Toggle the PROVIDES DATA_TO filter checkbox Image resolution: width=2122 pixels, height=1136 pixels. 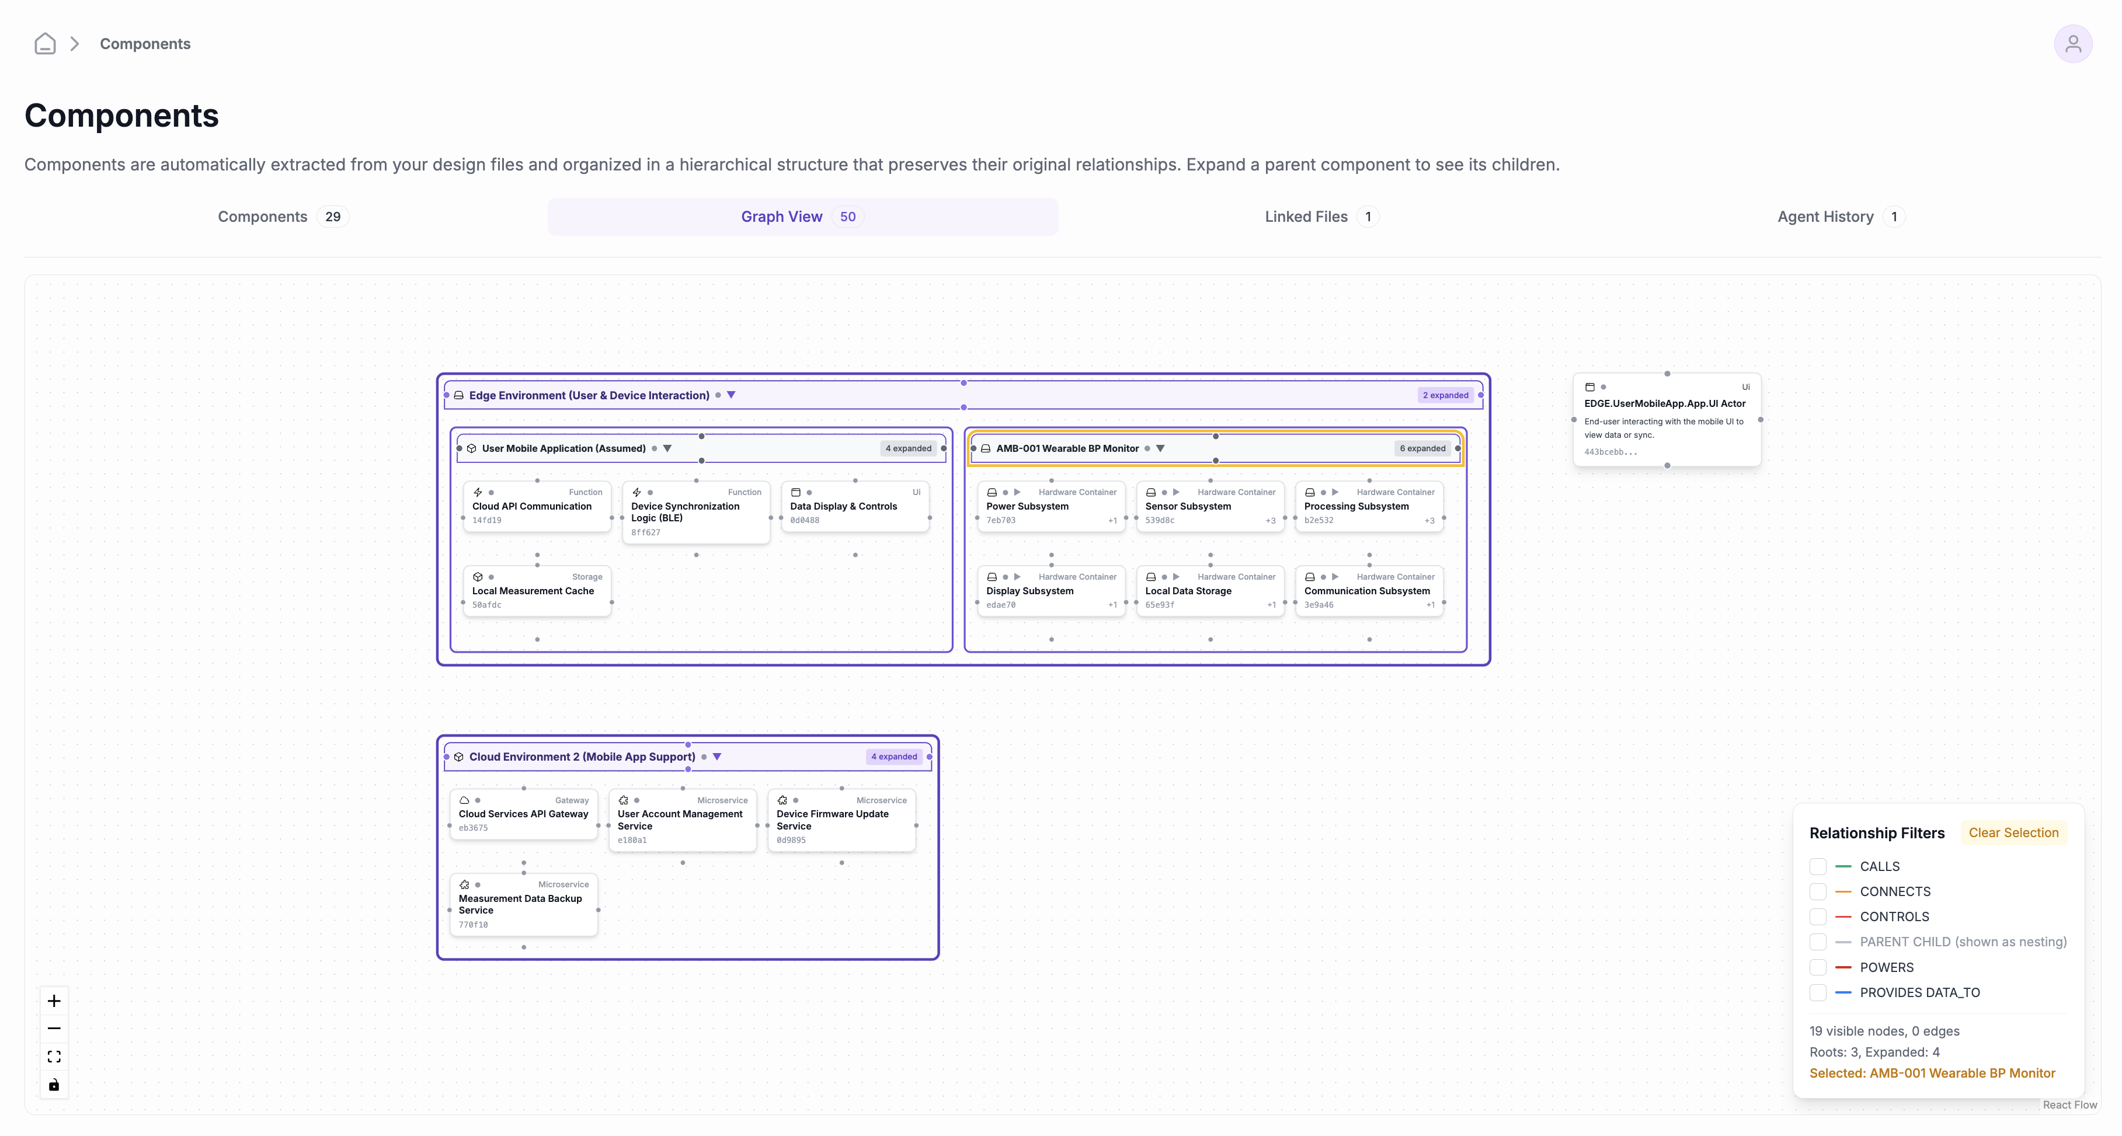pyautogui.click(x=1818, y=992)
